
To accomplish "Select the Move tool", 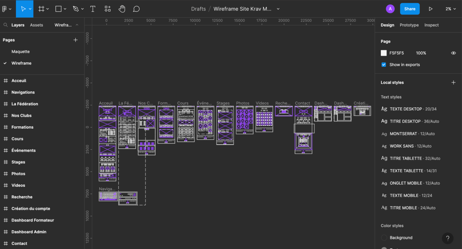I will tap(23, 9).
